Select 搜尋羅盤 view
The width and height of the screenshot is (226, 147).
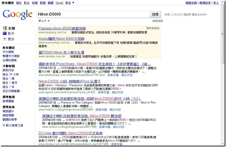[x=8, y=101]
